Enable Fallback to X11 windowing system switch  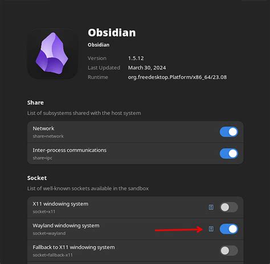(x=229, y=250)
